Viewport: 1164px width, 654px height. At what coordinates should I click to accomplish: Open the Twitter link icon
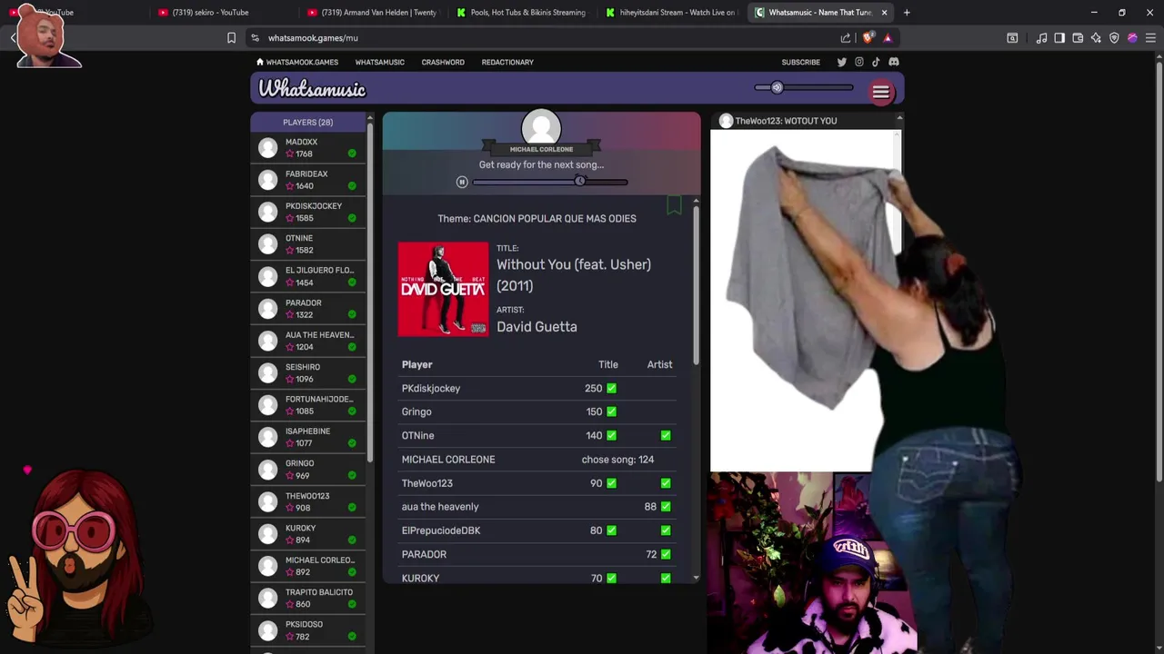[x=841, y=62]
